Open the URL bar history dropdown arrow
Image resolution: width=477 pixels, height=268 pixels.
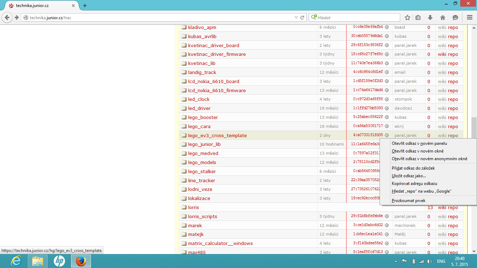pos(296,17)
